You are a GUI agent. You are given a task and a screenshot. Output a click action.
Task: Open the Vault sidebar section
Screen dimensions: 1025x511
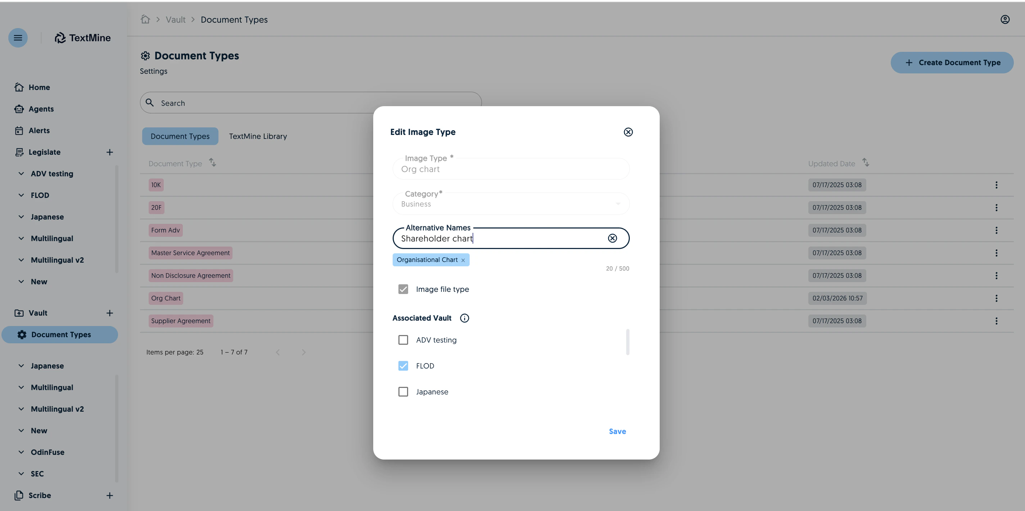point(38,313)
